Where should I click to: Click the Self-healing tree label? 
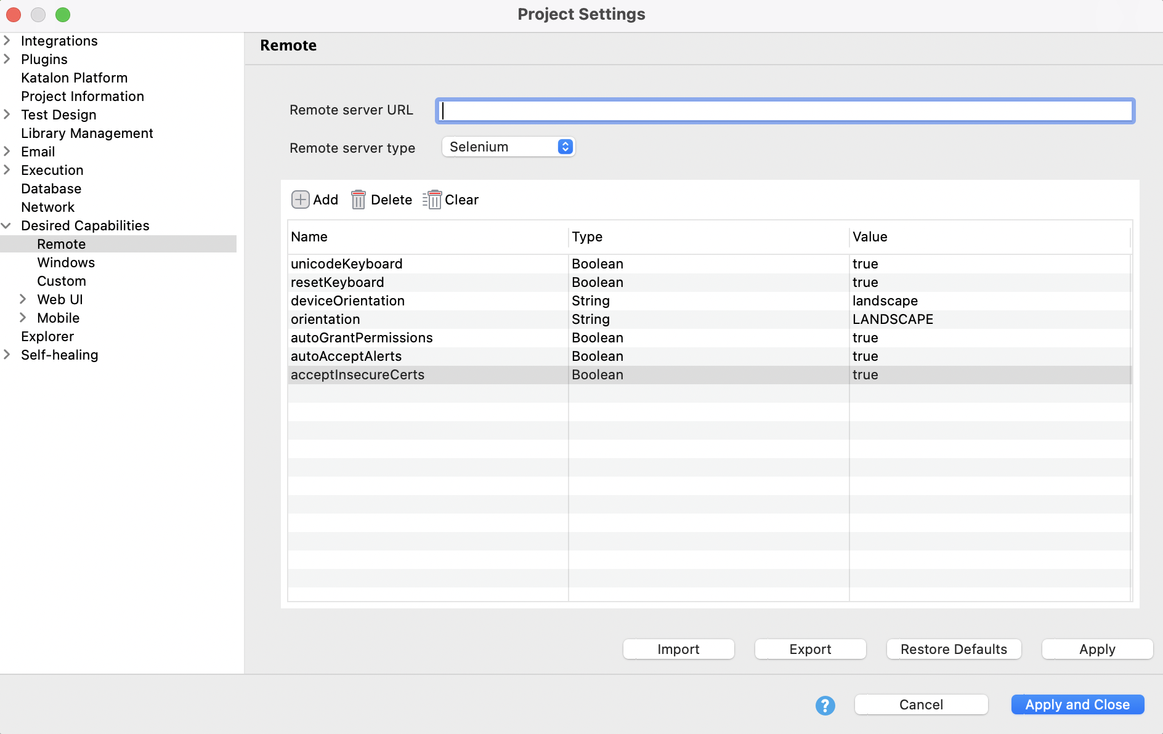point(60,355)
